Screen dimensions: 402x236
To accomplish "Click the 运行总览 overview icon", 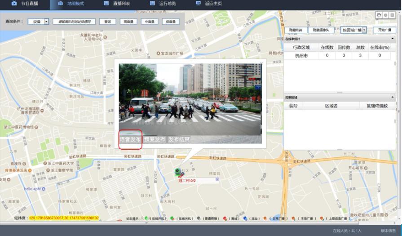I will click(152, 3).
